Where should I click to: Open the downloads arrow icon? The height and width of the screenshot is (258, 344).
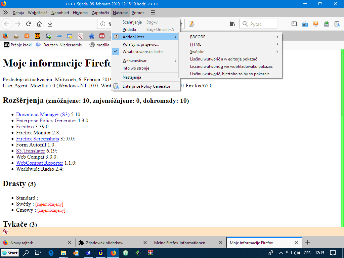tap(50, 24)
